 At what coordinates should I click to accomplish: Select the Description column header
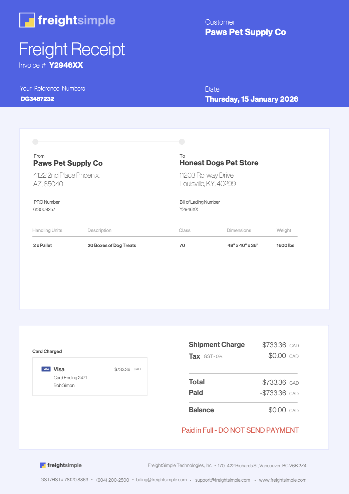point(99,230)
